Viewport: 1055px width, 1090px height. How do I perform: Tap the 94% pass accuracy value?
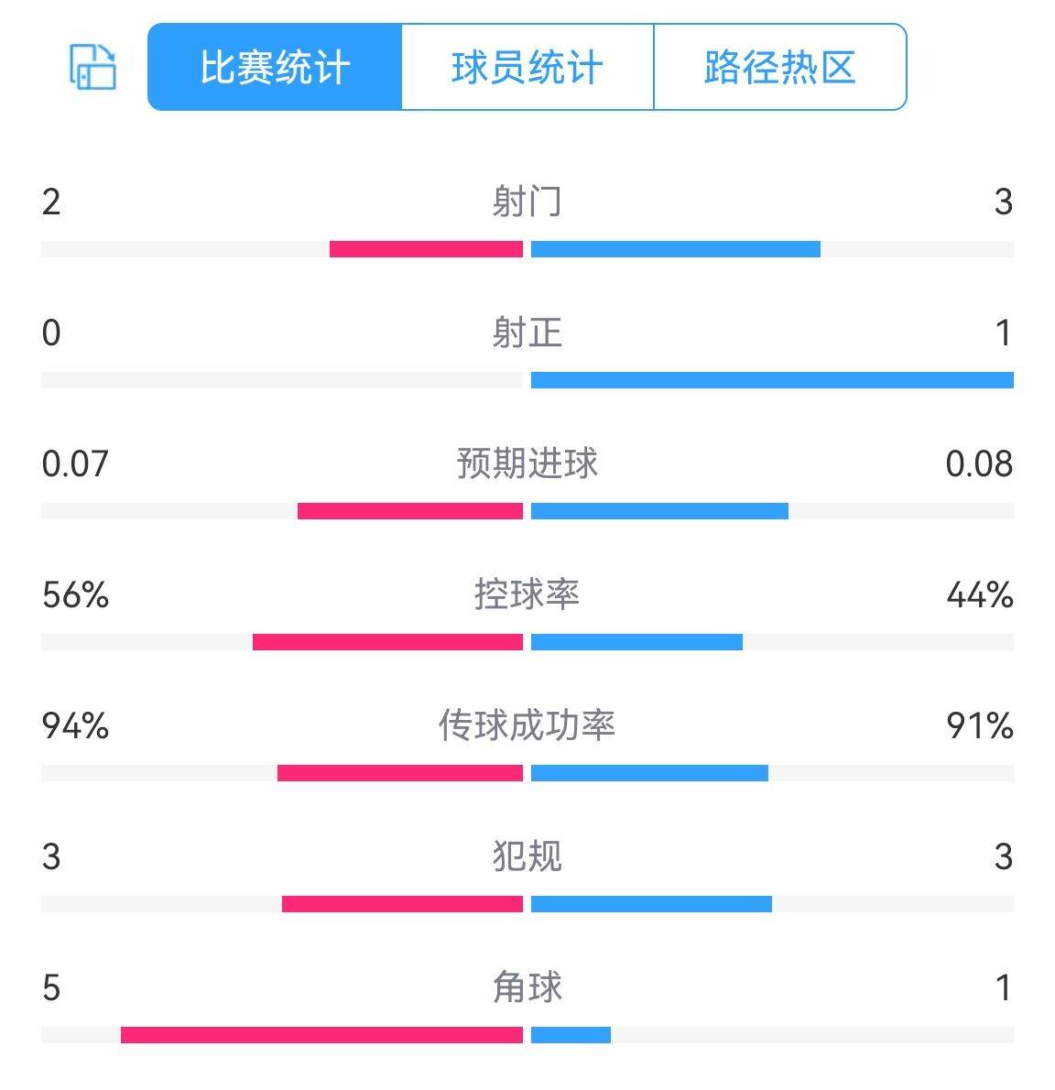click(x=75, y=726)
